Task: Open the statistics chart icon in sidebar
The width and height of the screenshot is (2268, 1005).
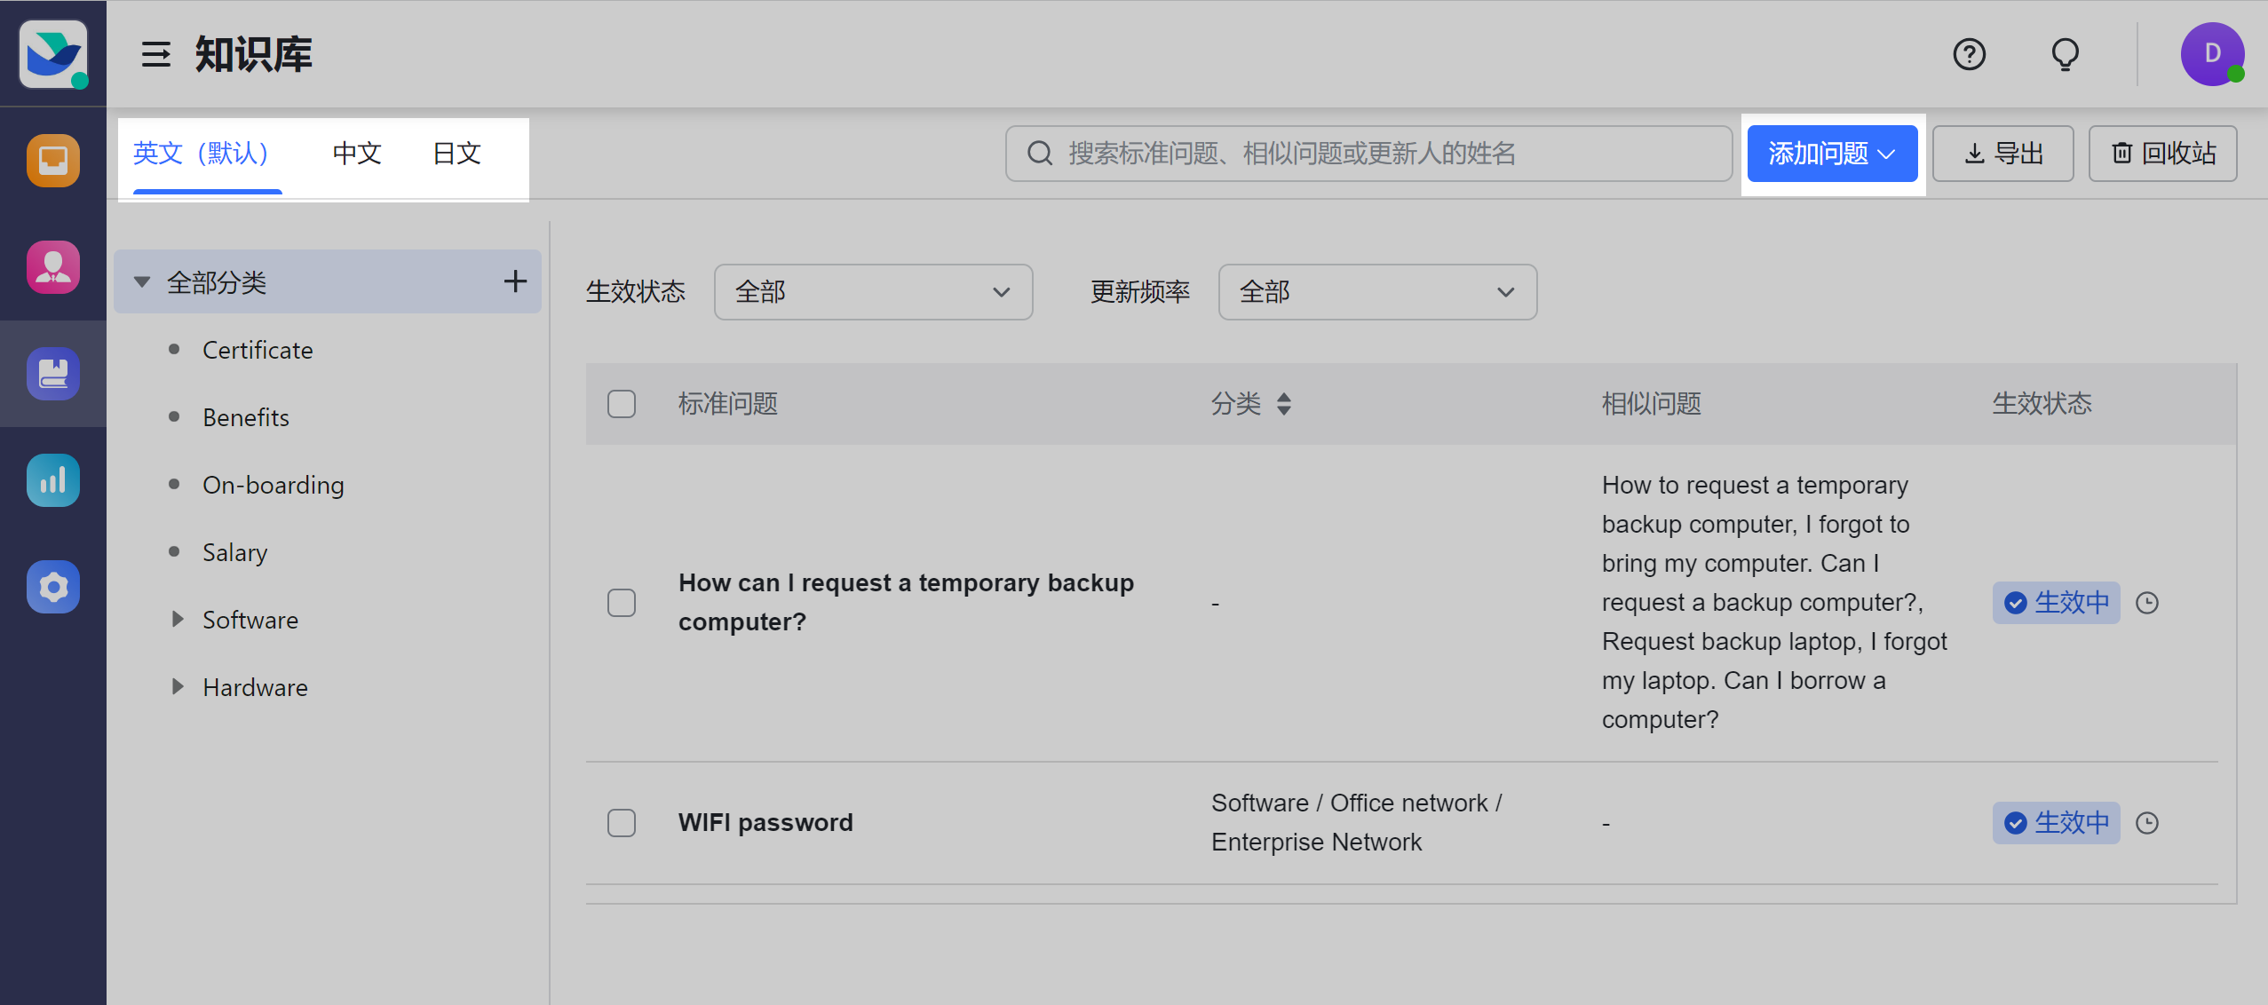Action: [52, 480]
